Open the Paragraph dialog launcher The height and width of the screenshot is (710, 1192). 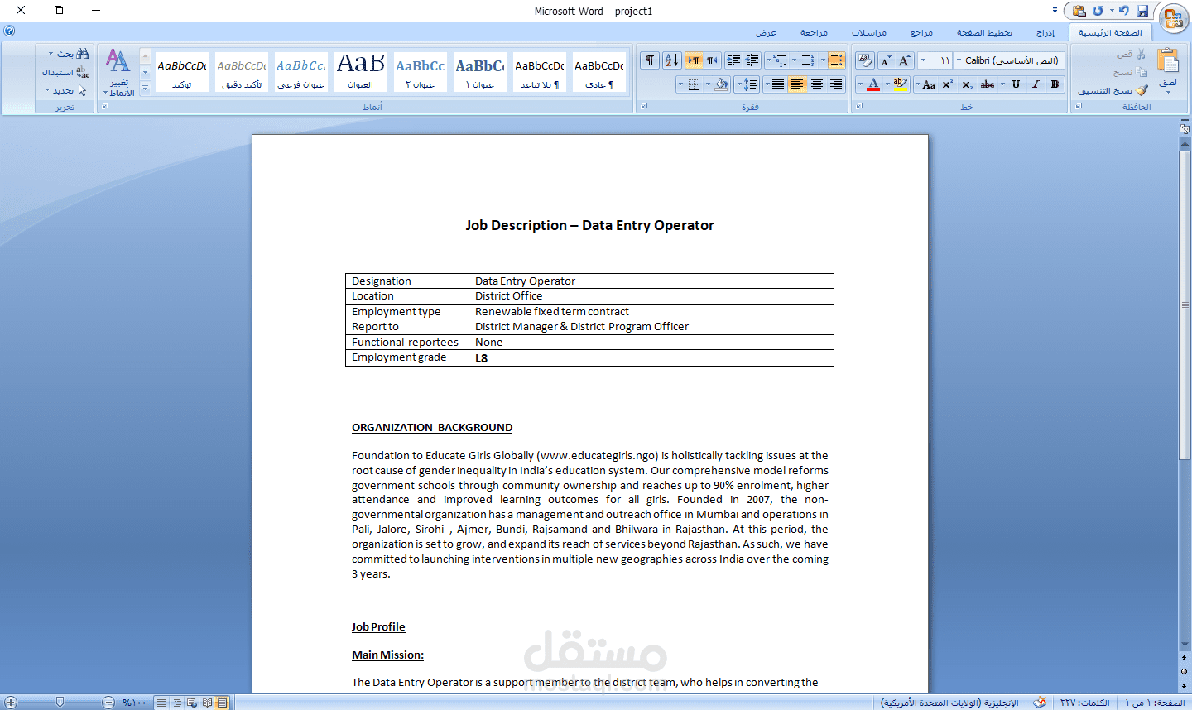(644, 107)
